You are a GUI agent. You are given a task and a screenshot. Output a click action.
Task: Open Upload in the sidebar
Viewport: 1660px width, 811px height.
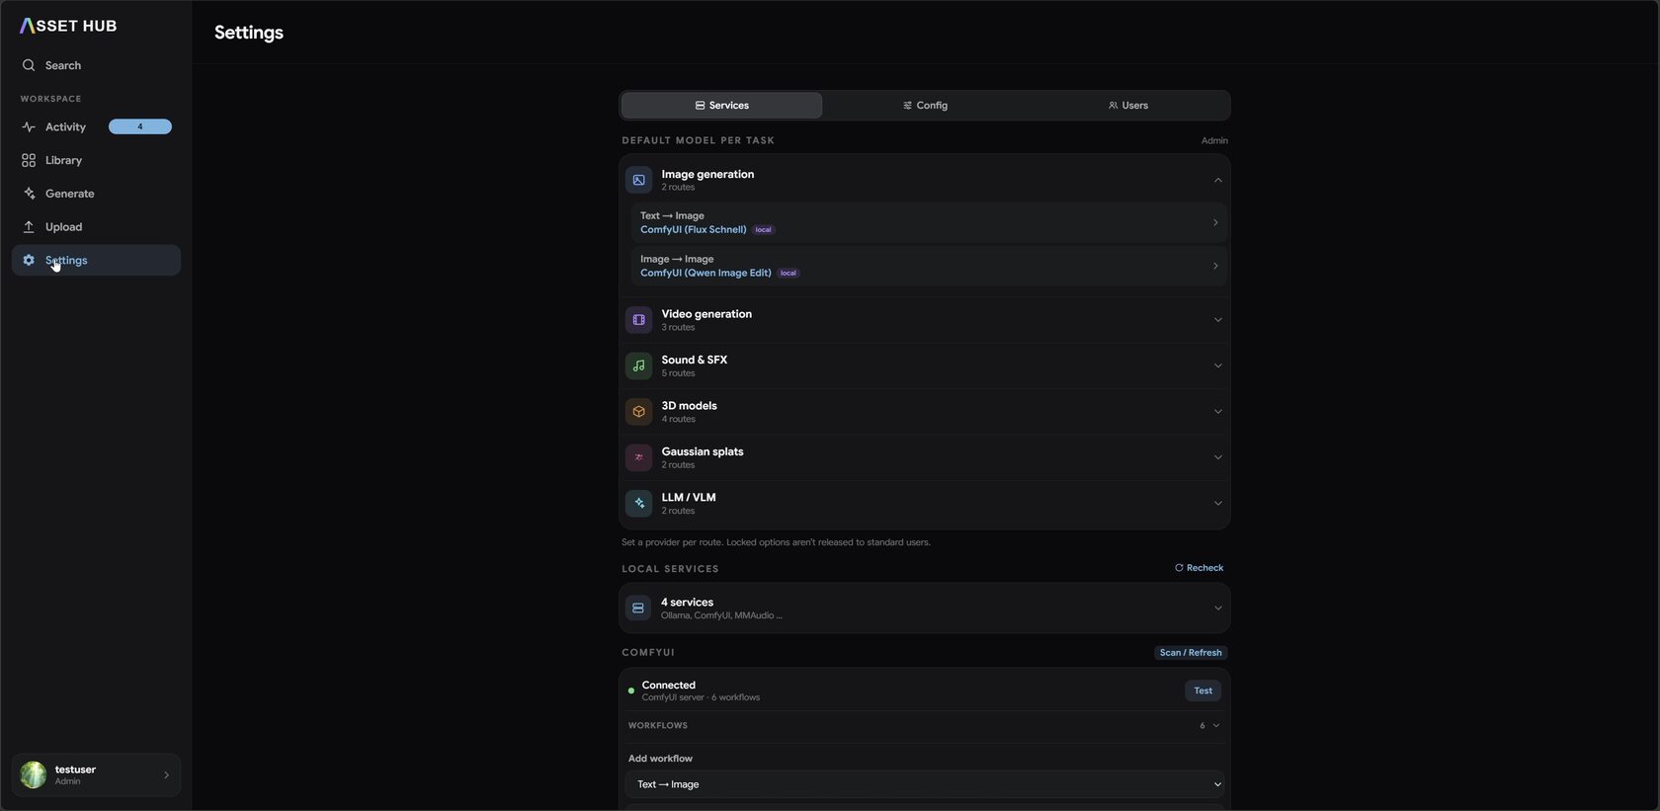(96, 227)
